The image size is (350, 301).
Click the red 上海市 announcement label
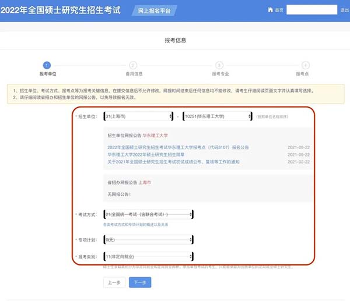tap(145, 182)
